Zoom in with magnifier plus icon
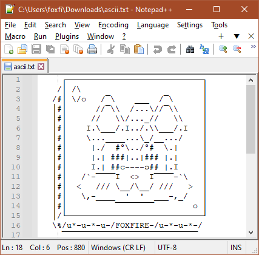 pos(223,49)
